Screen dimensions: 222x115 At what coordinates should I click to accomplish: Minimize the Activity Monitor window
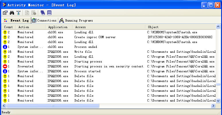pos(204,5)
